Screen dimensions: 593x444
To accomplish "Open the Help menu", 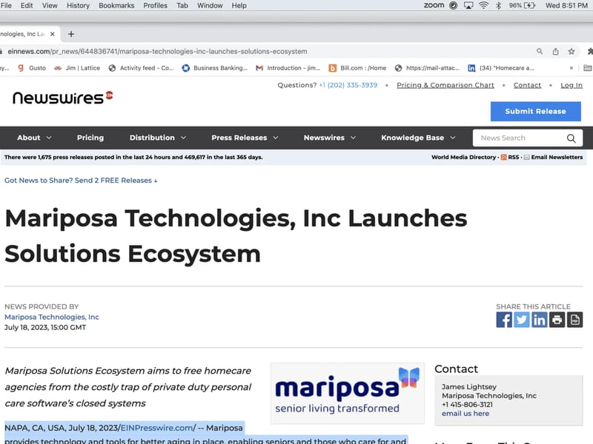I will coord(239,5).
